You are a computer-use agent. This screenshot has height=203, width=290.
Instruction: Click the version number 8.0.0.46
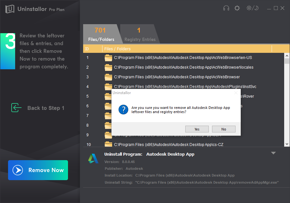128,162
